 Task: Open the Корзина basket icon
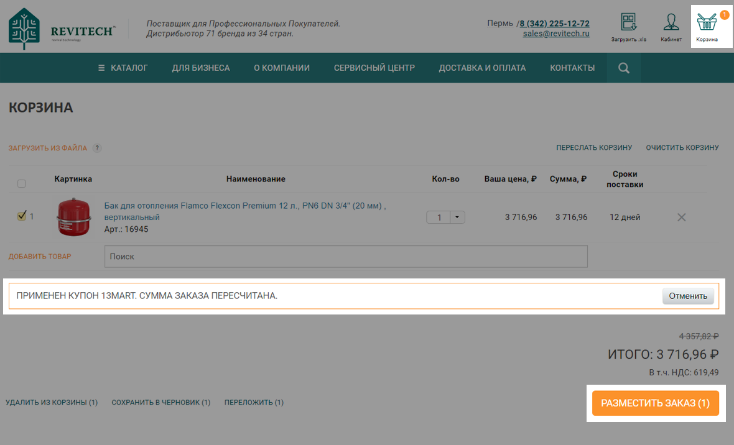pyautogui.click(x=707, y=27)
